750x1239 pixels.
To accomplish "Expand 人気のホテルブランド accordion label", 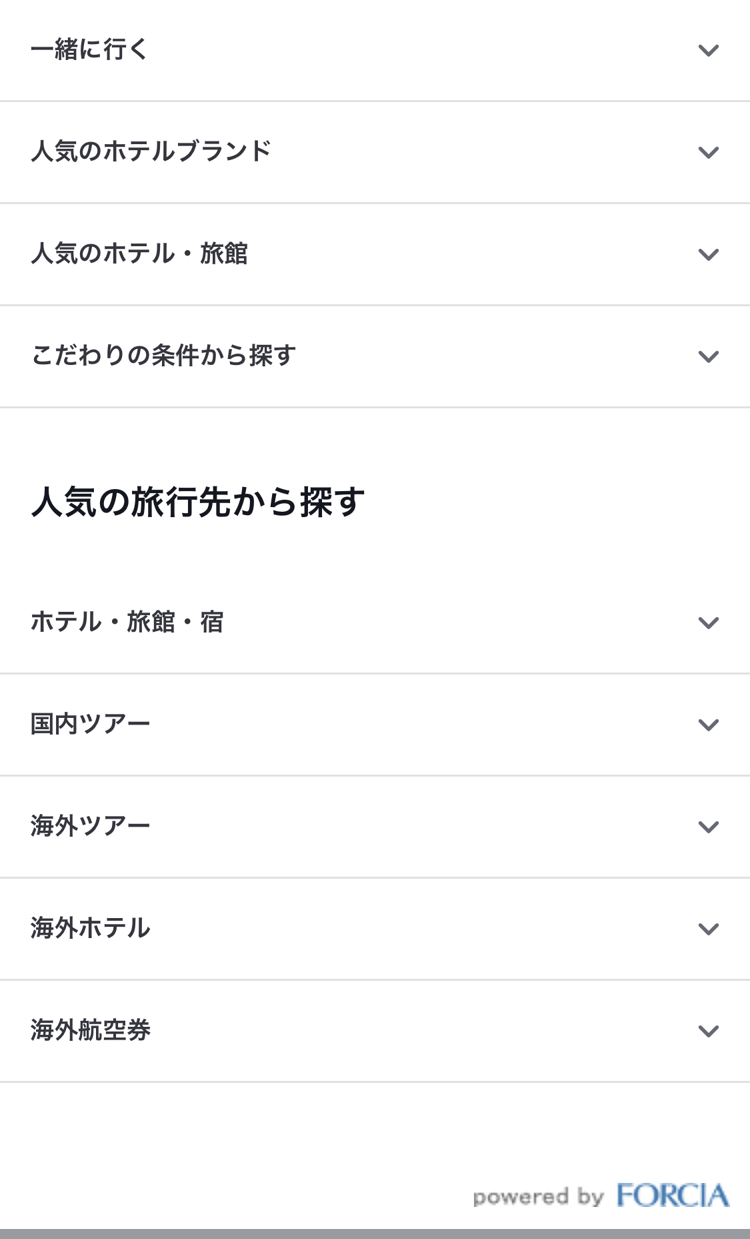I will tap(151, 151).
